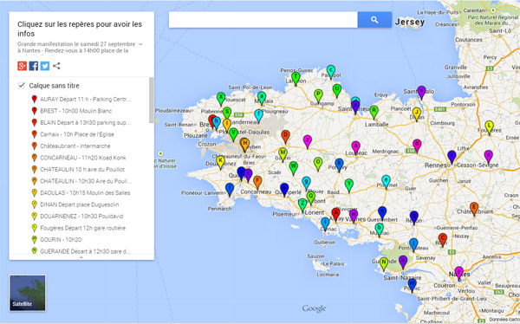Open BREST - 10h00 Moulin Blanc entry

75,111
